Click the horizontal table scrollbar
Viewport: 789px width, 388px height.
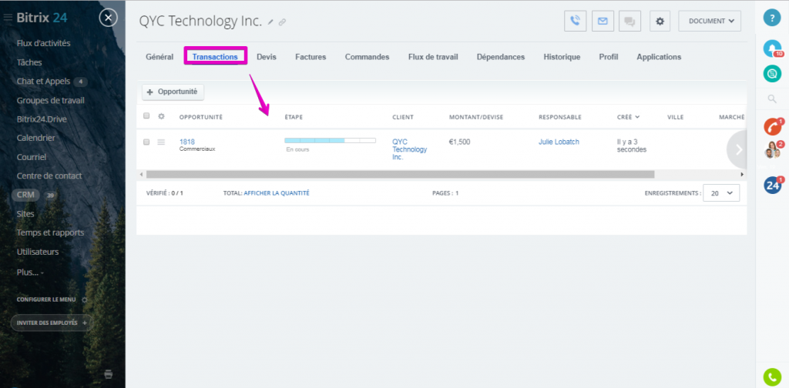tap(400, 175)
